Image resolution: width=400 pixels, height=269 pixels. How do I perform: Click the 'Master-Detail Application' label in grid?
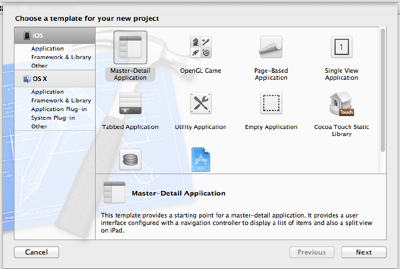click(x=130, y=74)
